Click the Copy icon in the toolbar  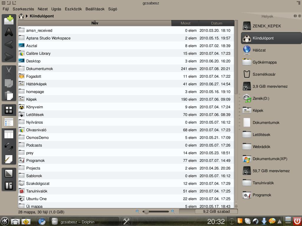[x=9, y=83]
